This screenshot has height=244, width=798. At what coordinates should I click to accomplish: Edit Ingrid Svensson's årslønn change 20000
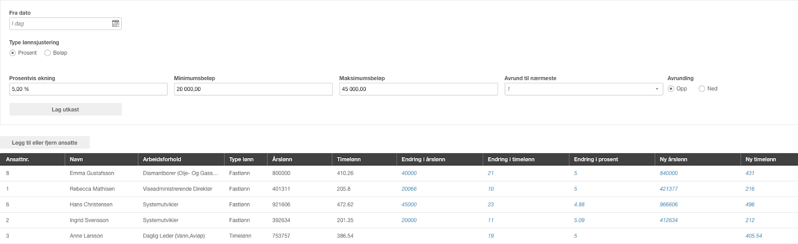409,220
